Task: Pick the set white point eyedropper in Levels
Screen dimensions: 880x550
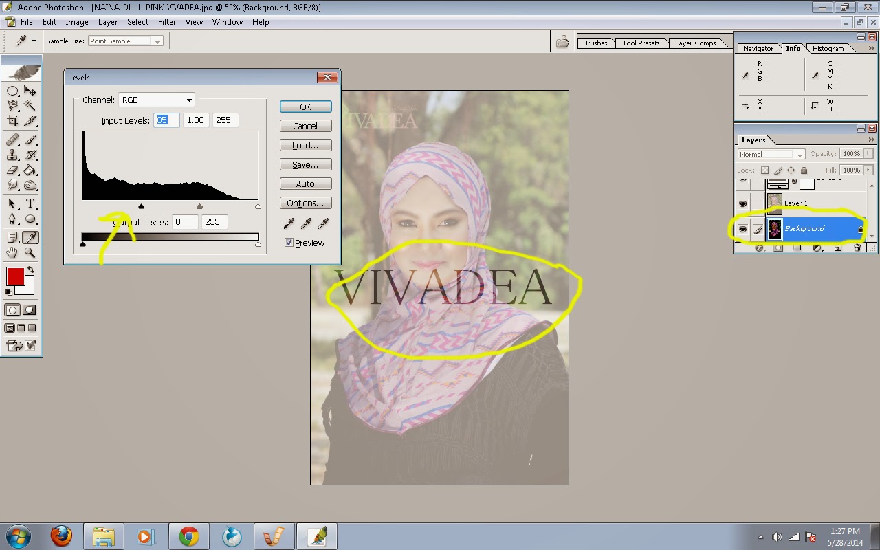Action: [323, 223]
